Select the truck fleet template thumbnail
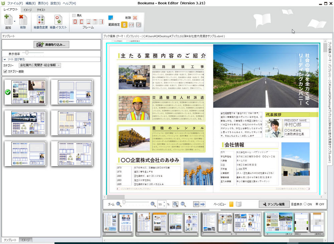 [28, 123]
